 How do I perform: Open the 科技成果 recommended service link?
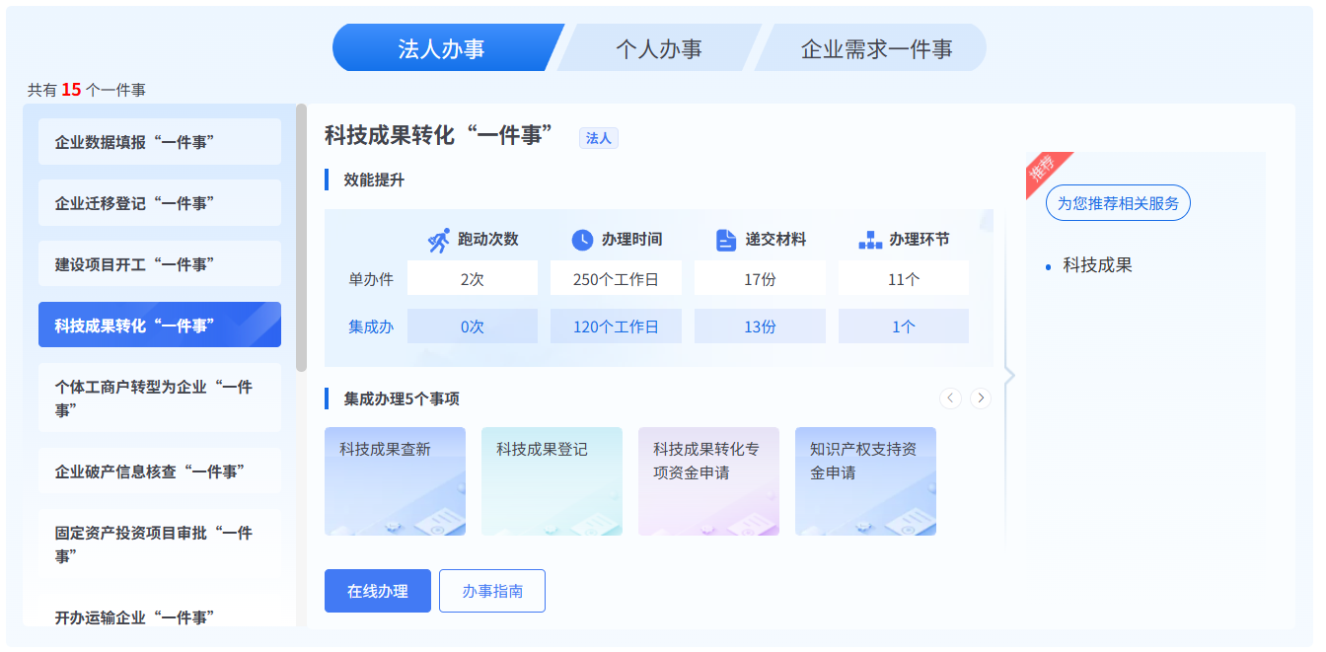click(x=1097, y=265)
